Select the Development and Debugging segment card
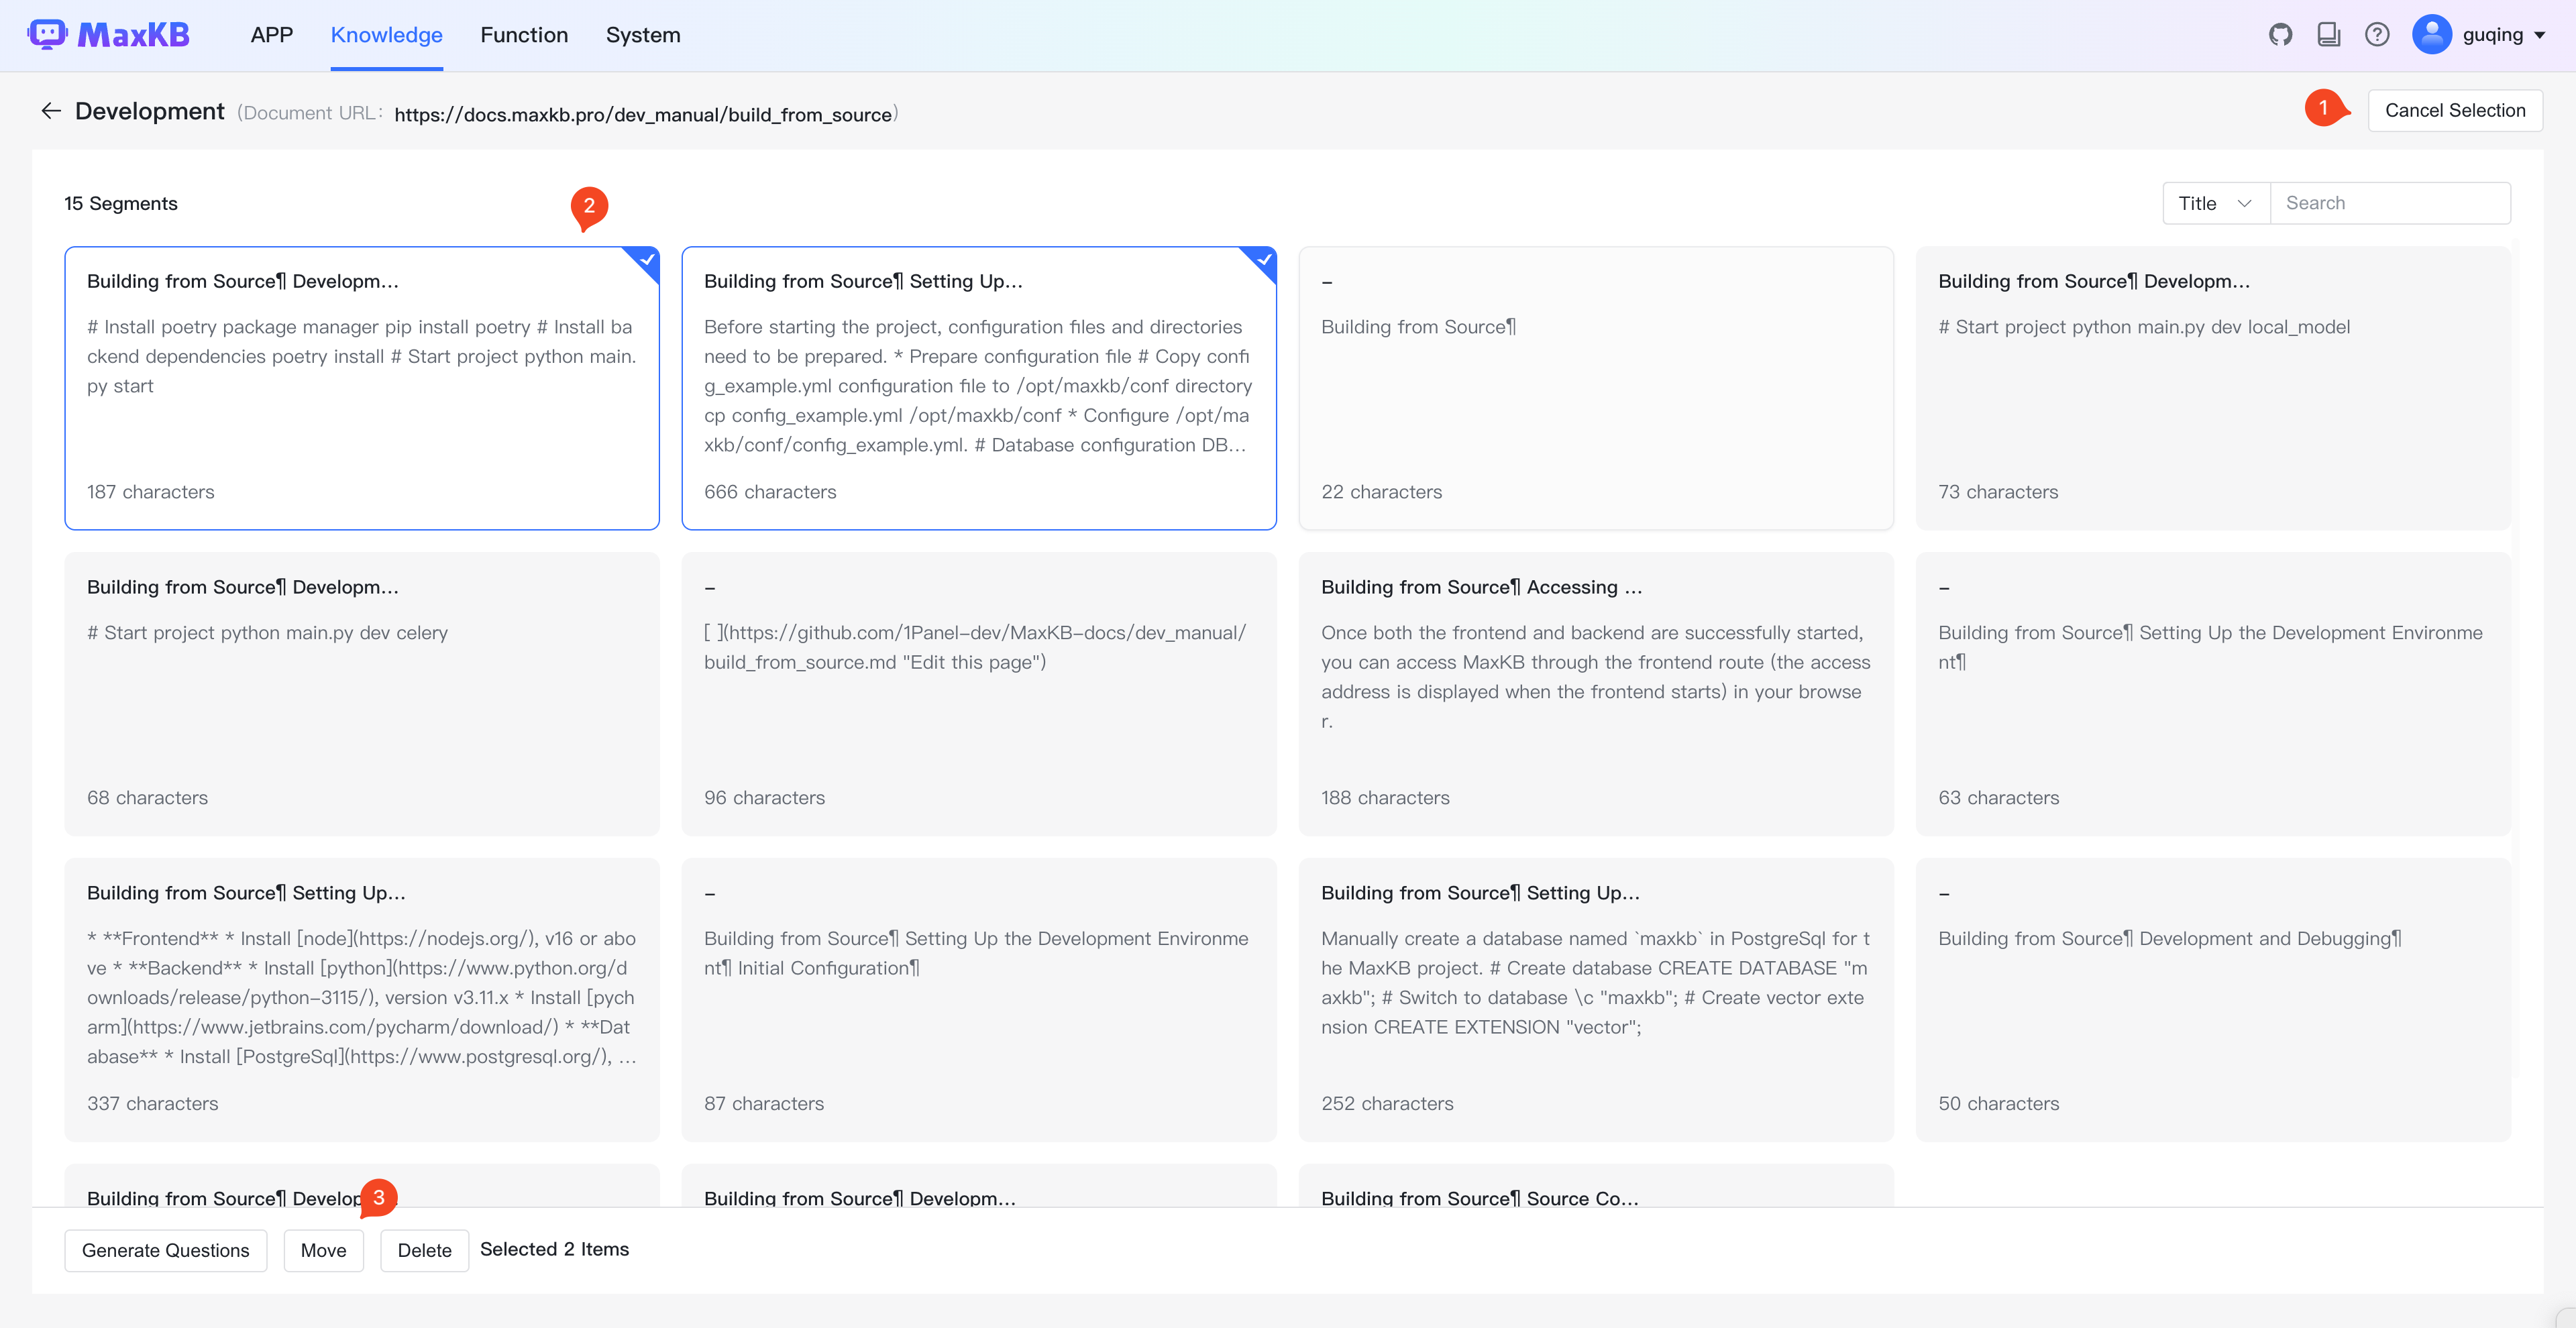The width and height of the screenshot is (2576, 1328). [2213, 1000]
